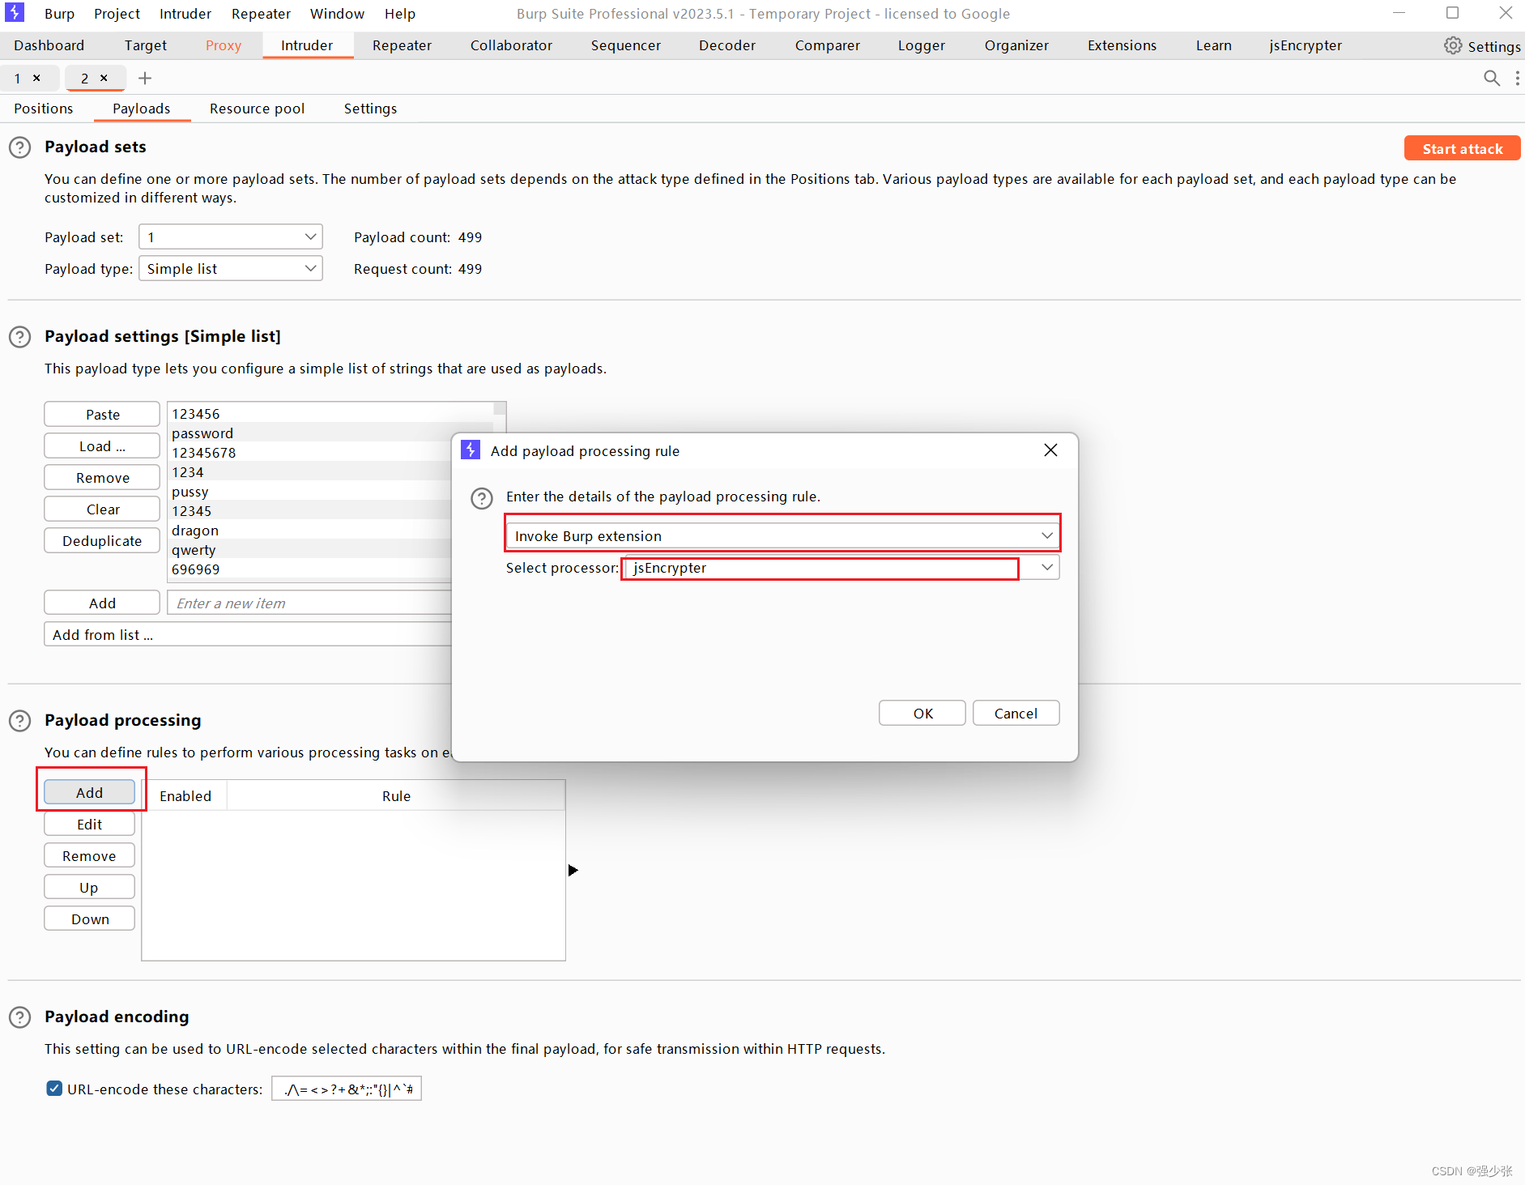This screenshot has height=1185, width=1525.
Task: Switch to the jsEncrypter tab
Action: click(1306, 45)
